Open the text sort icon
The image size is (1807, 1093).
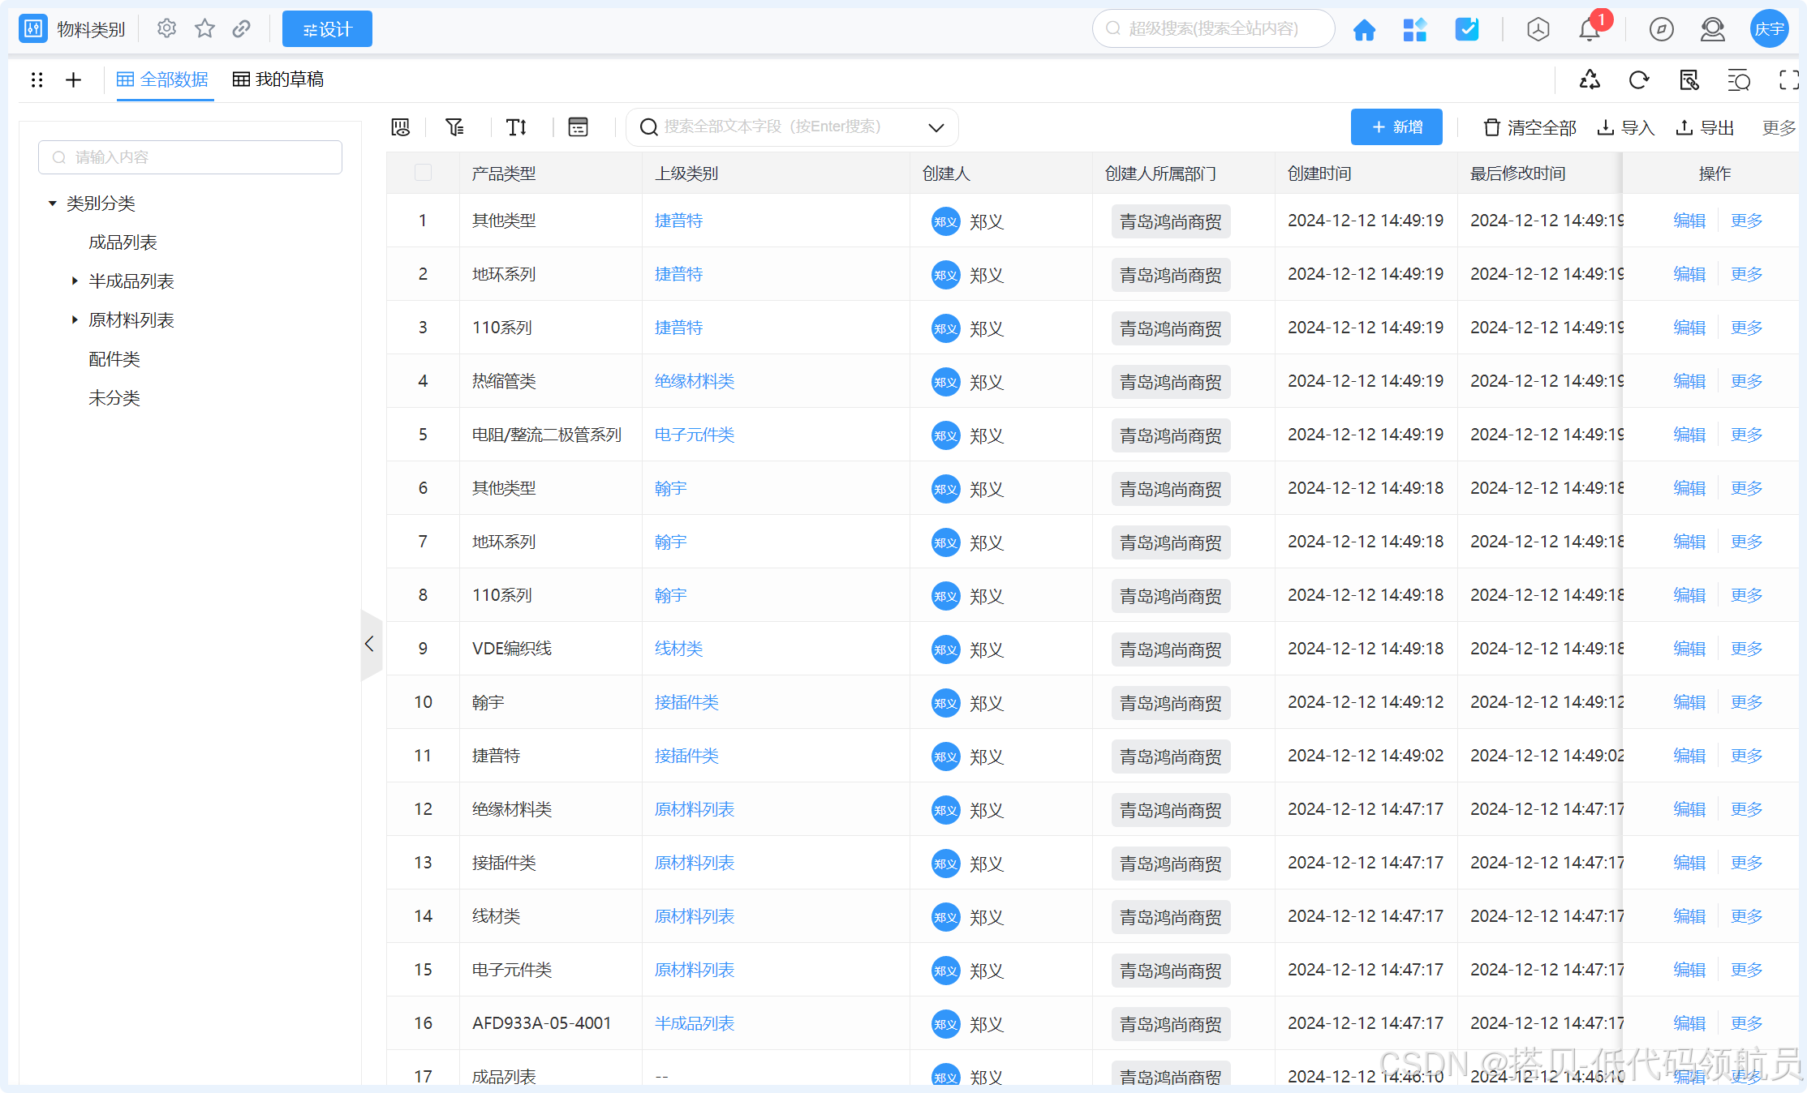click(516, 127)
